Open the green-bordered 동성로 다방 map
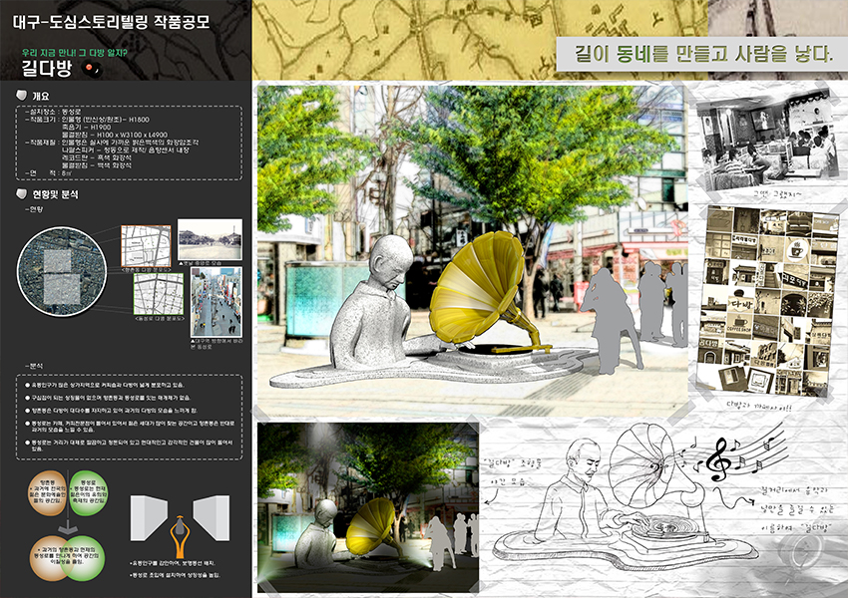The height and width of the screenshot is (598, 848). click(x=159, y=294)
